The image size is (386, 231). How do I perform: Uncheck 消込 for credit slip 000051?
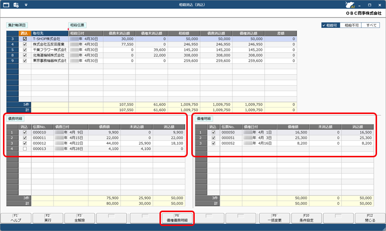tap(214, 138)
